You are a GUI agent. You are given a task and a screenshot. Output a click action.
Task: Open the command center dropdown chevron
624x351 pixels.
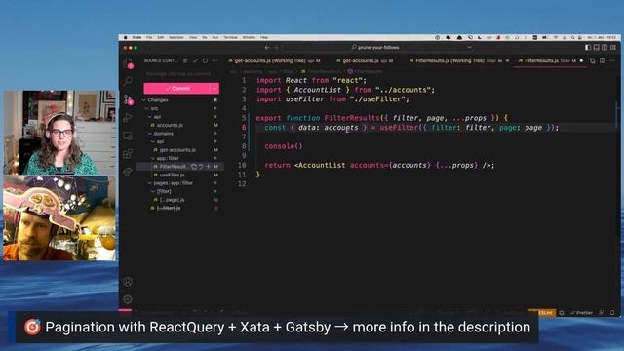click(470, 48)
